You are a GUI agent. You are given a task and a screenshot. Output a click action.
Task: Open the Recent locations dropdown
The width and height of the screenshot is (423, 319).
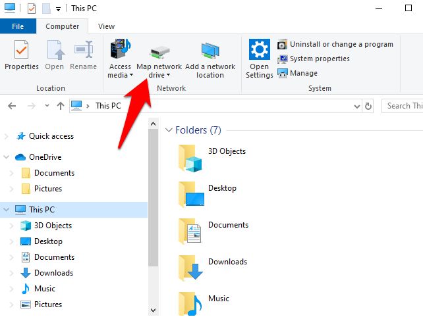[47, 105]
